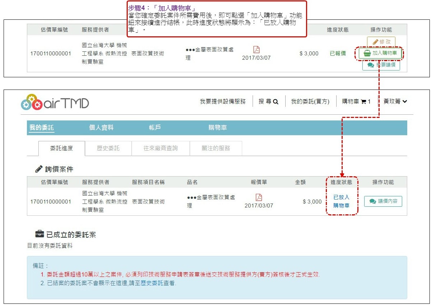Click the pencil icon beside 詢價案件
This screenshot has height=306, width=432.
(x=39, y=169)
